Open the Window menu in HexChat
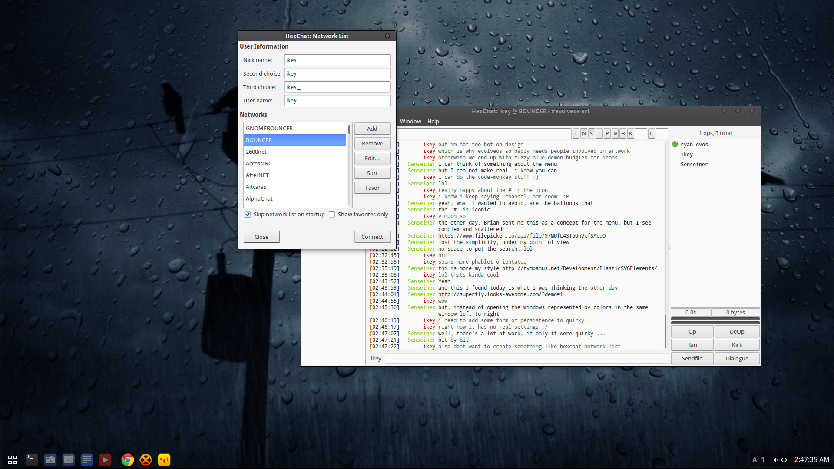 tap(410, 121)
